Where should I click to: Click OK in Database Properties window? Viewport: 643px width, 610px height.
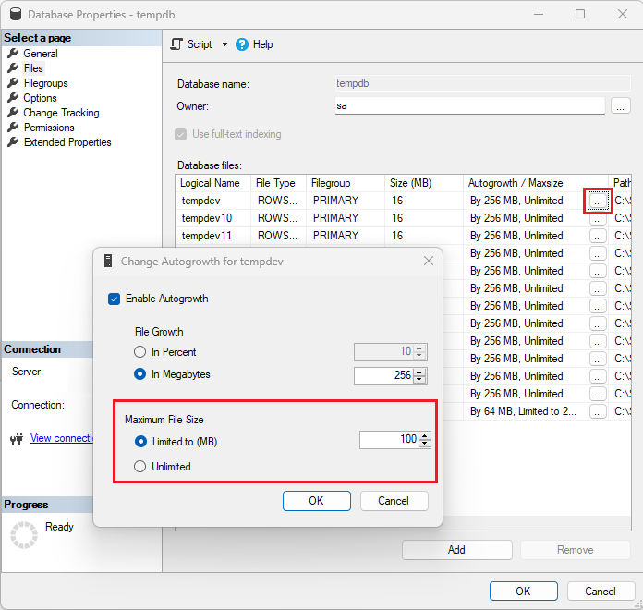click(x=523, y=592)
